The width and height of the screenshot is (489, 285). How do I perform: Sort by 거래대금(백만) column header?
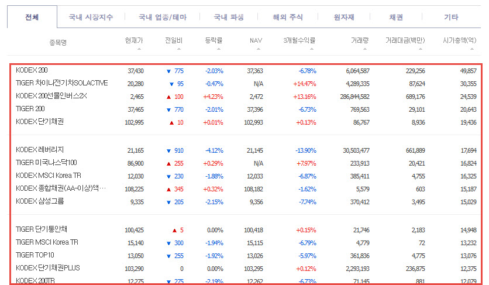(x=405, y=40)
